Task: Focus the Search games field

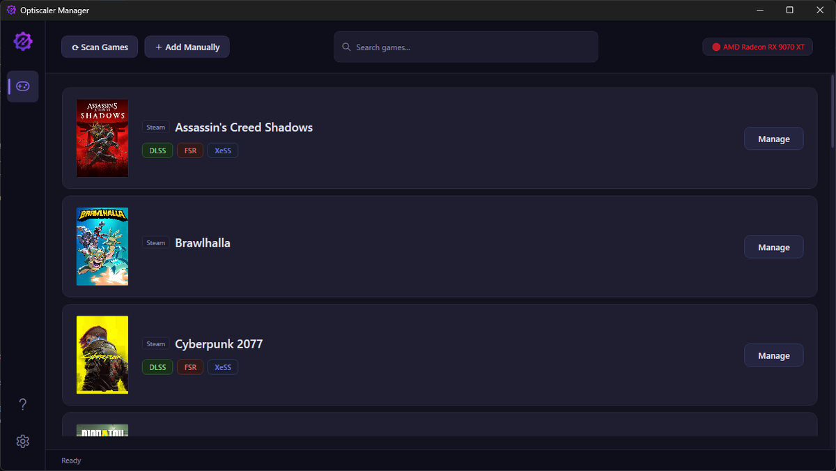Action: click(465, 47)
